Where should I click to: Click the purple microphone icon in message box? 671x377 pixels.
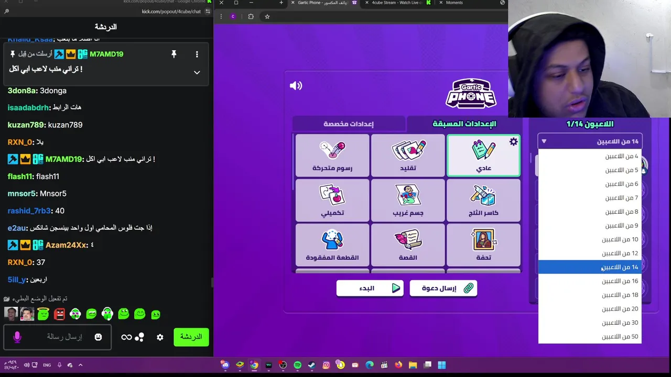point(17,337)
